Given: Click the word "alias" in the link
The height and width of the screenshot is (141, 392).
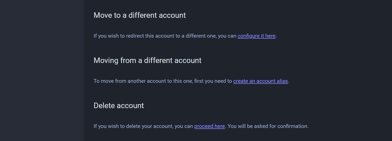Looking at the screenshot, I should click(x=282, y=81).
